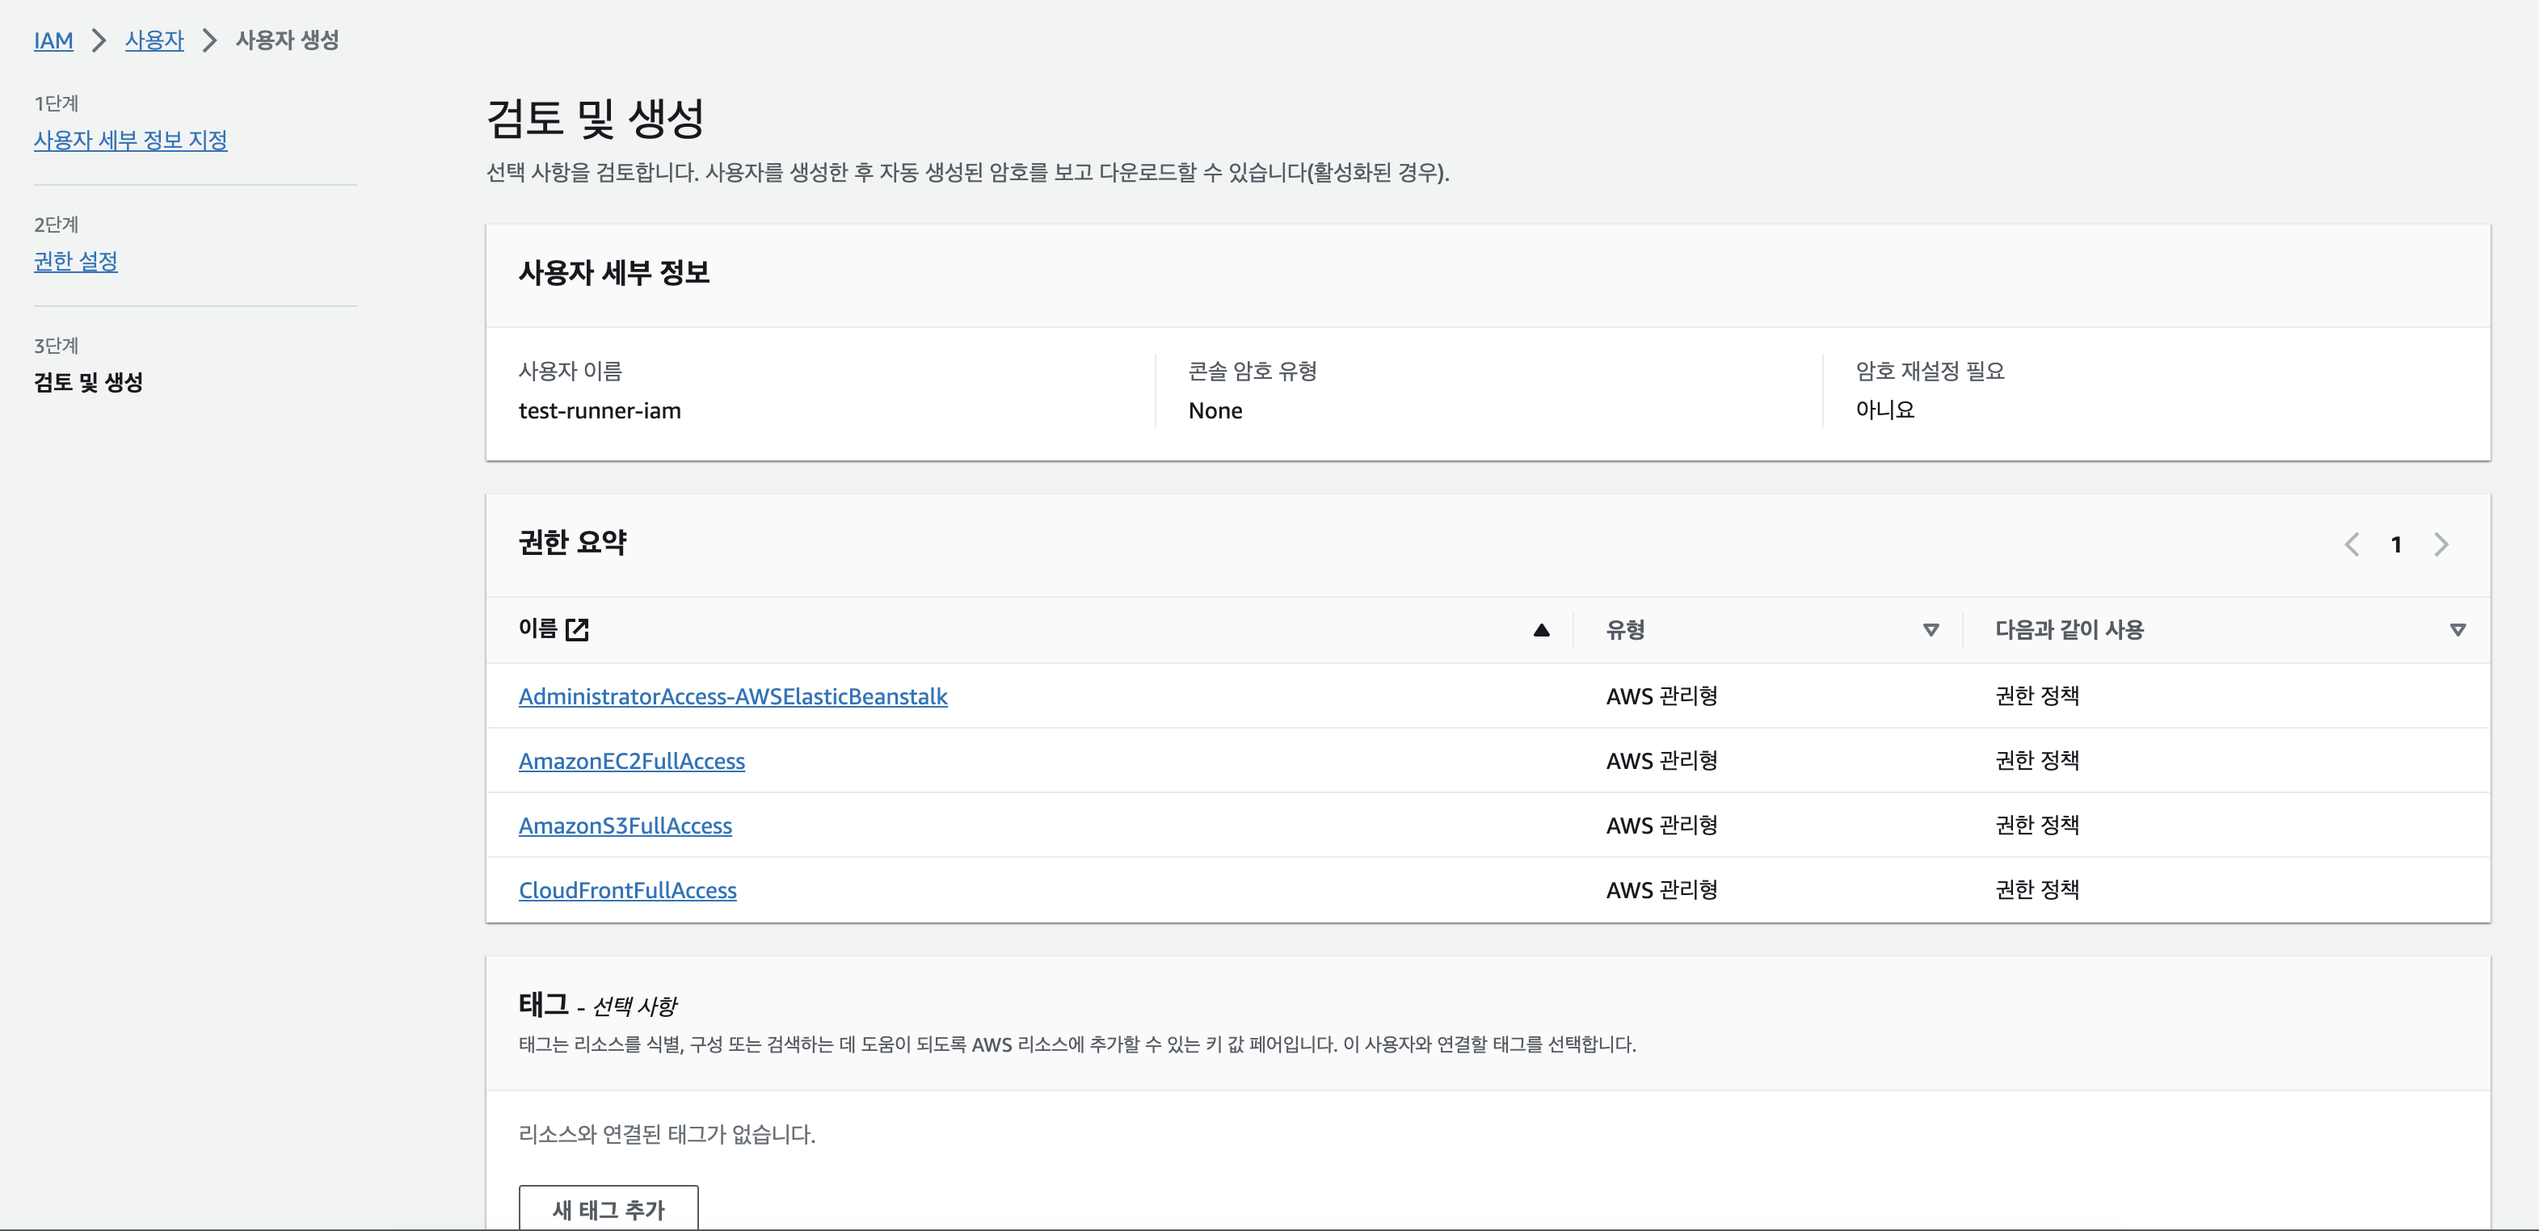Go to previous page of 권한 요약
The height and width of the screenshot is (1231, 2539).
coord(2352,544)
